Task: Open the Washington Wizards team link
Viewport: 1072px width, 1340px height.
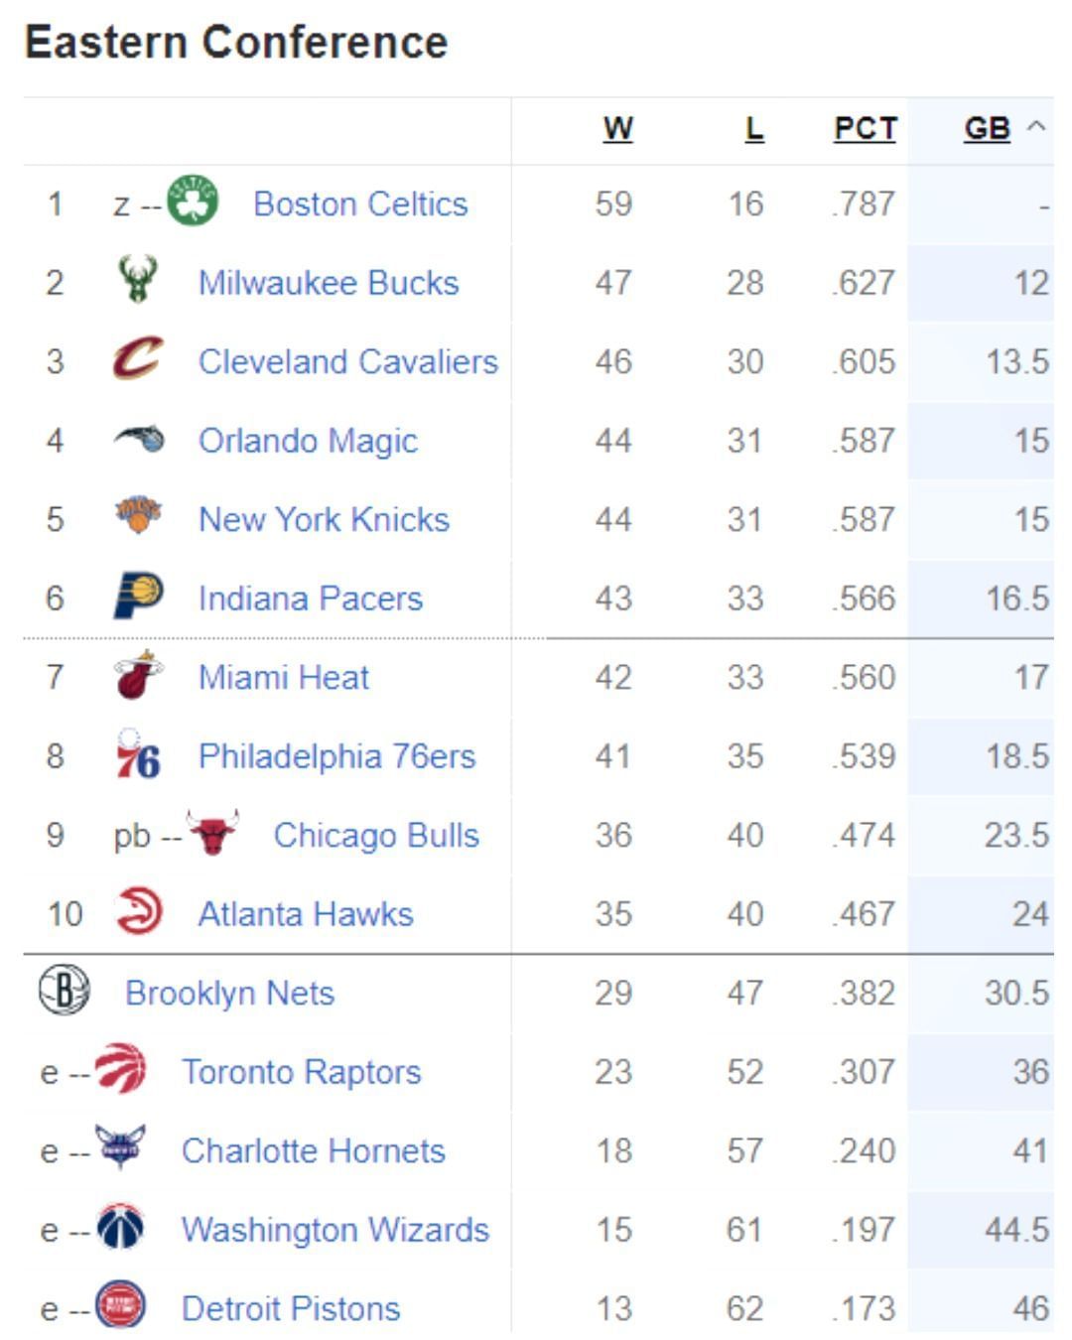Action: (335, 1230)
